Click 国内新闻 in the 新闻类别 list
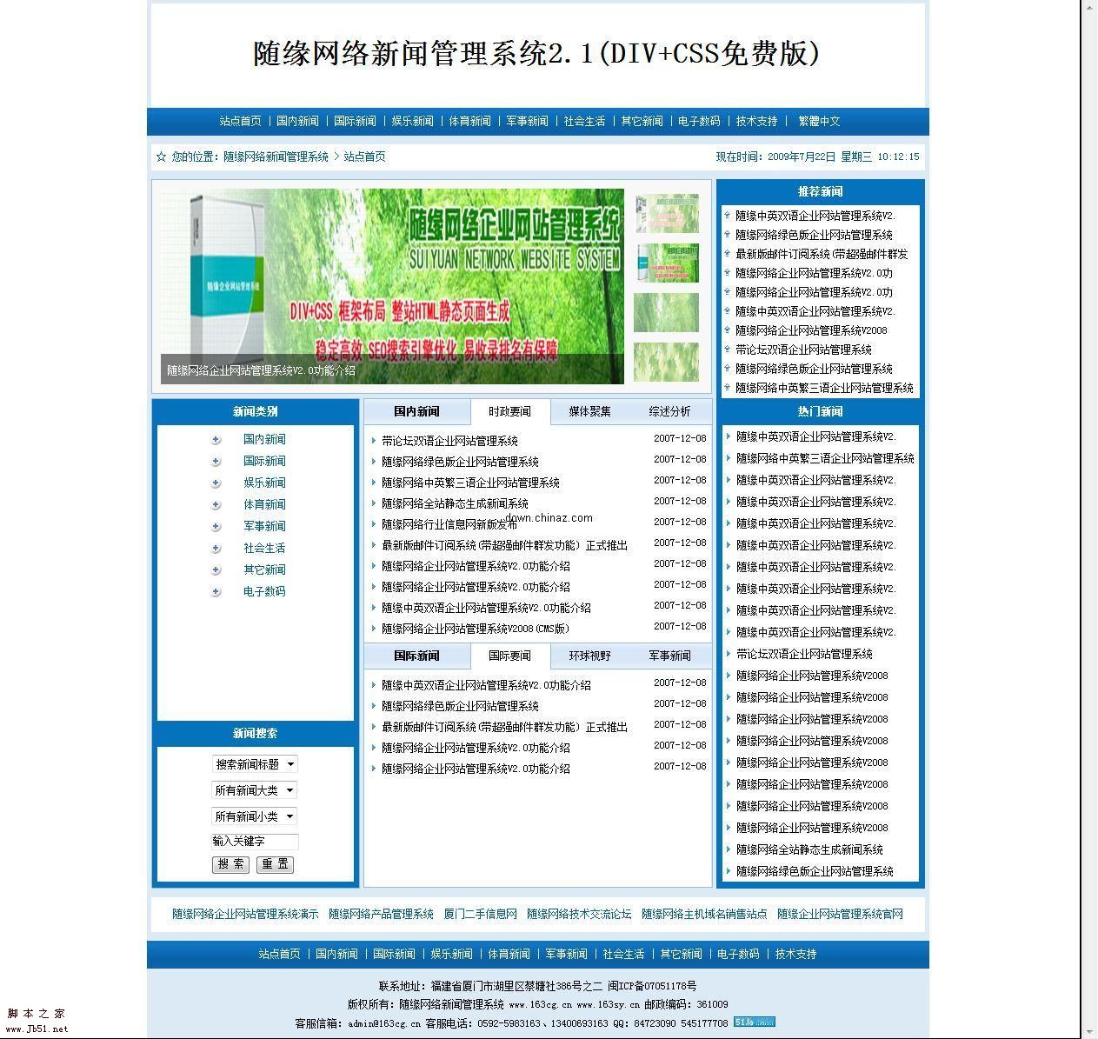Viewport: 1098px width, 1039px height. pos(264,439)
